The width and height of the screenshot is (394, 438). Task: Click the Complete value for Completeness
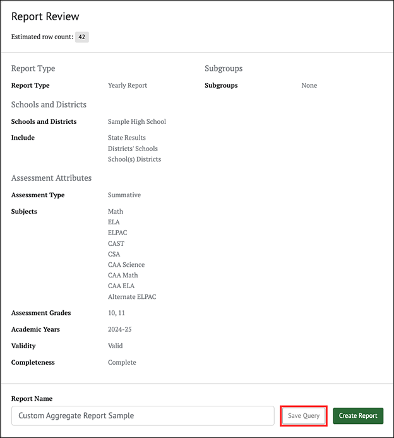(x=122, y=363)
